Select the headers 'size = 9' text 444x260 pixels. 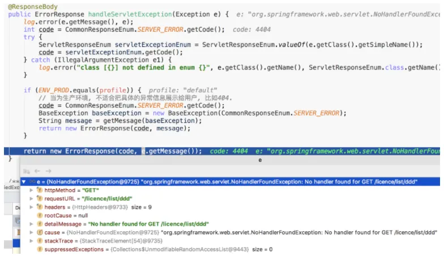[x=142, y=207]
